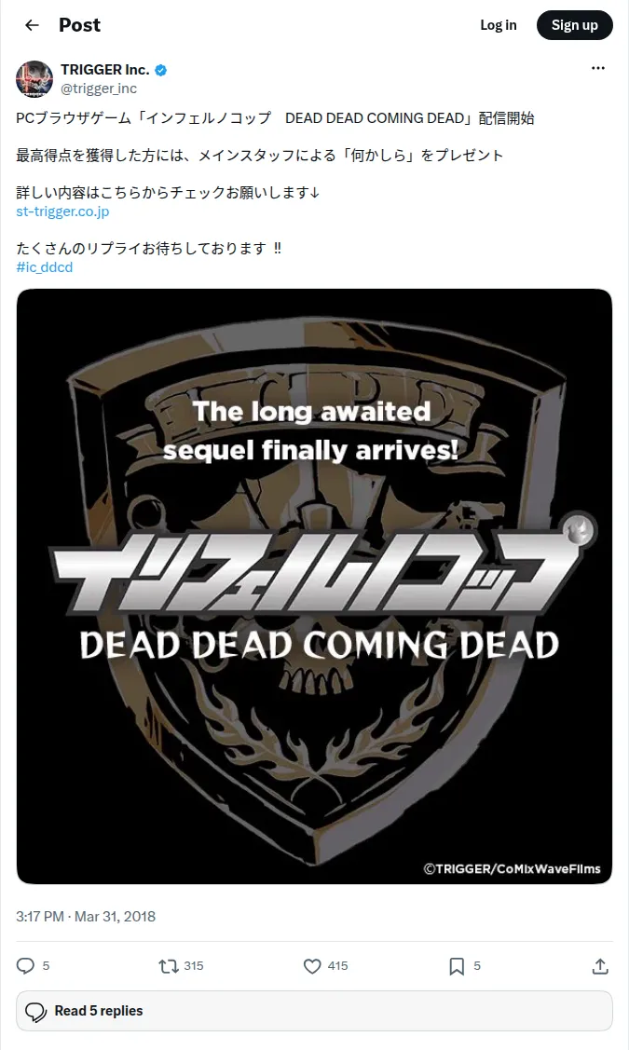Screen dimensions: 629x1050
Task: Click the blue verified badge
Action: pyautogui.click(x=161, y=70)
